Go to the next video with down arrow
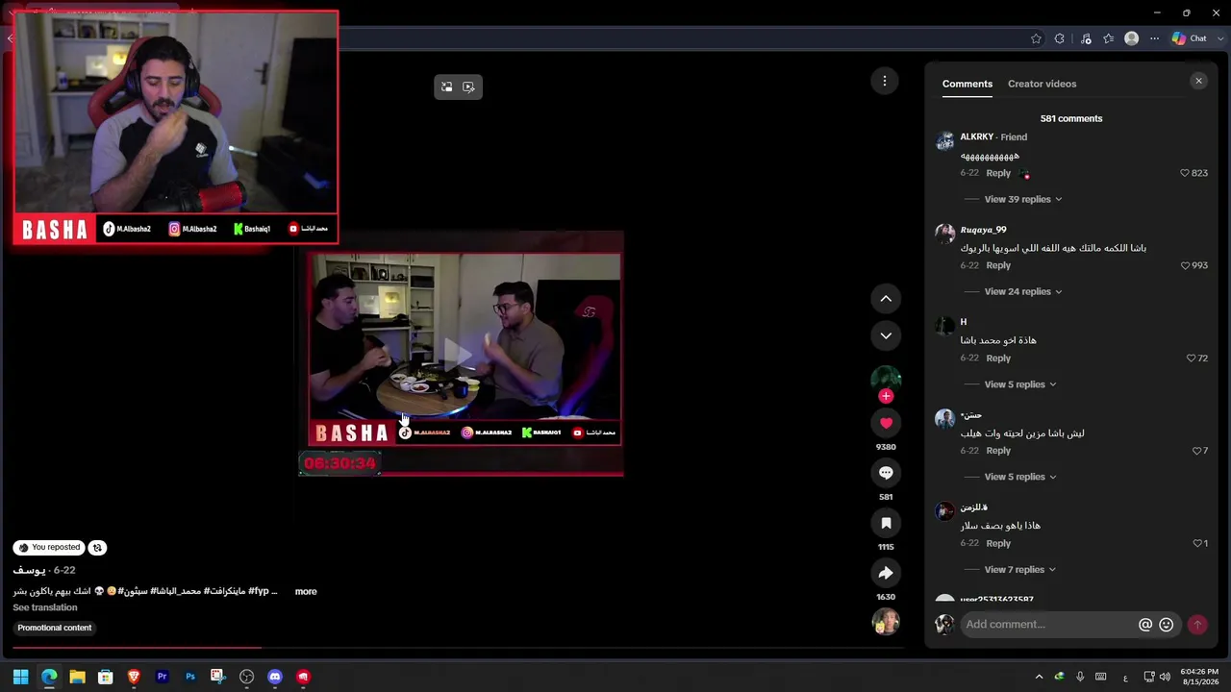 886,335
